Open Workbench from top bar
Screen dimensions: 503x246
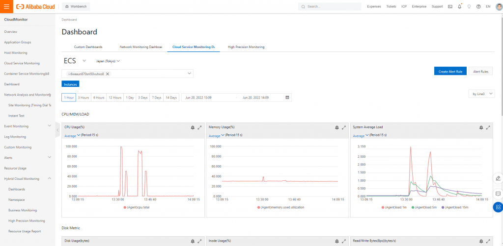pos(76,6)
